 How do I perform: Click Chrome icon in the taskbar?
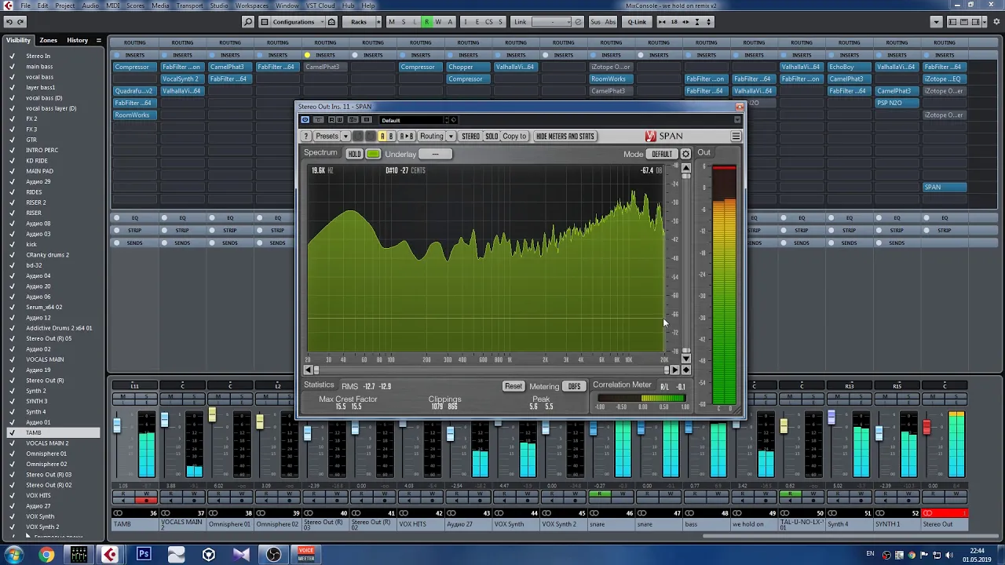(46, 555)
